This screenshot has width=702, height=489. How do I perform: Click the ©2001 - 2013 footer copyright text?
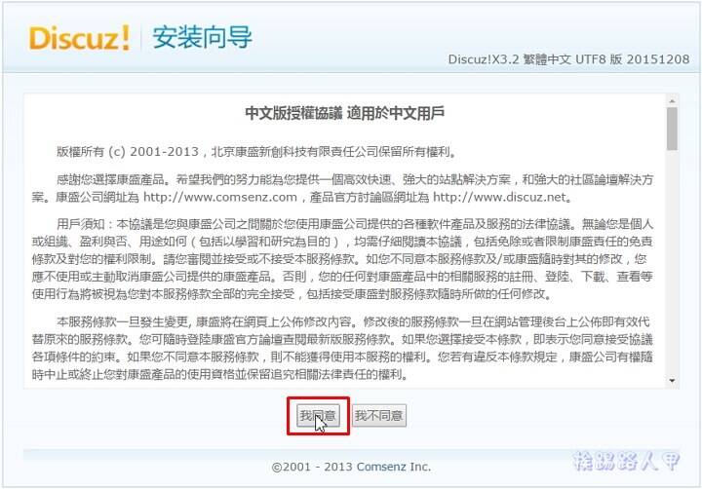point(313,467)
